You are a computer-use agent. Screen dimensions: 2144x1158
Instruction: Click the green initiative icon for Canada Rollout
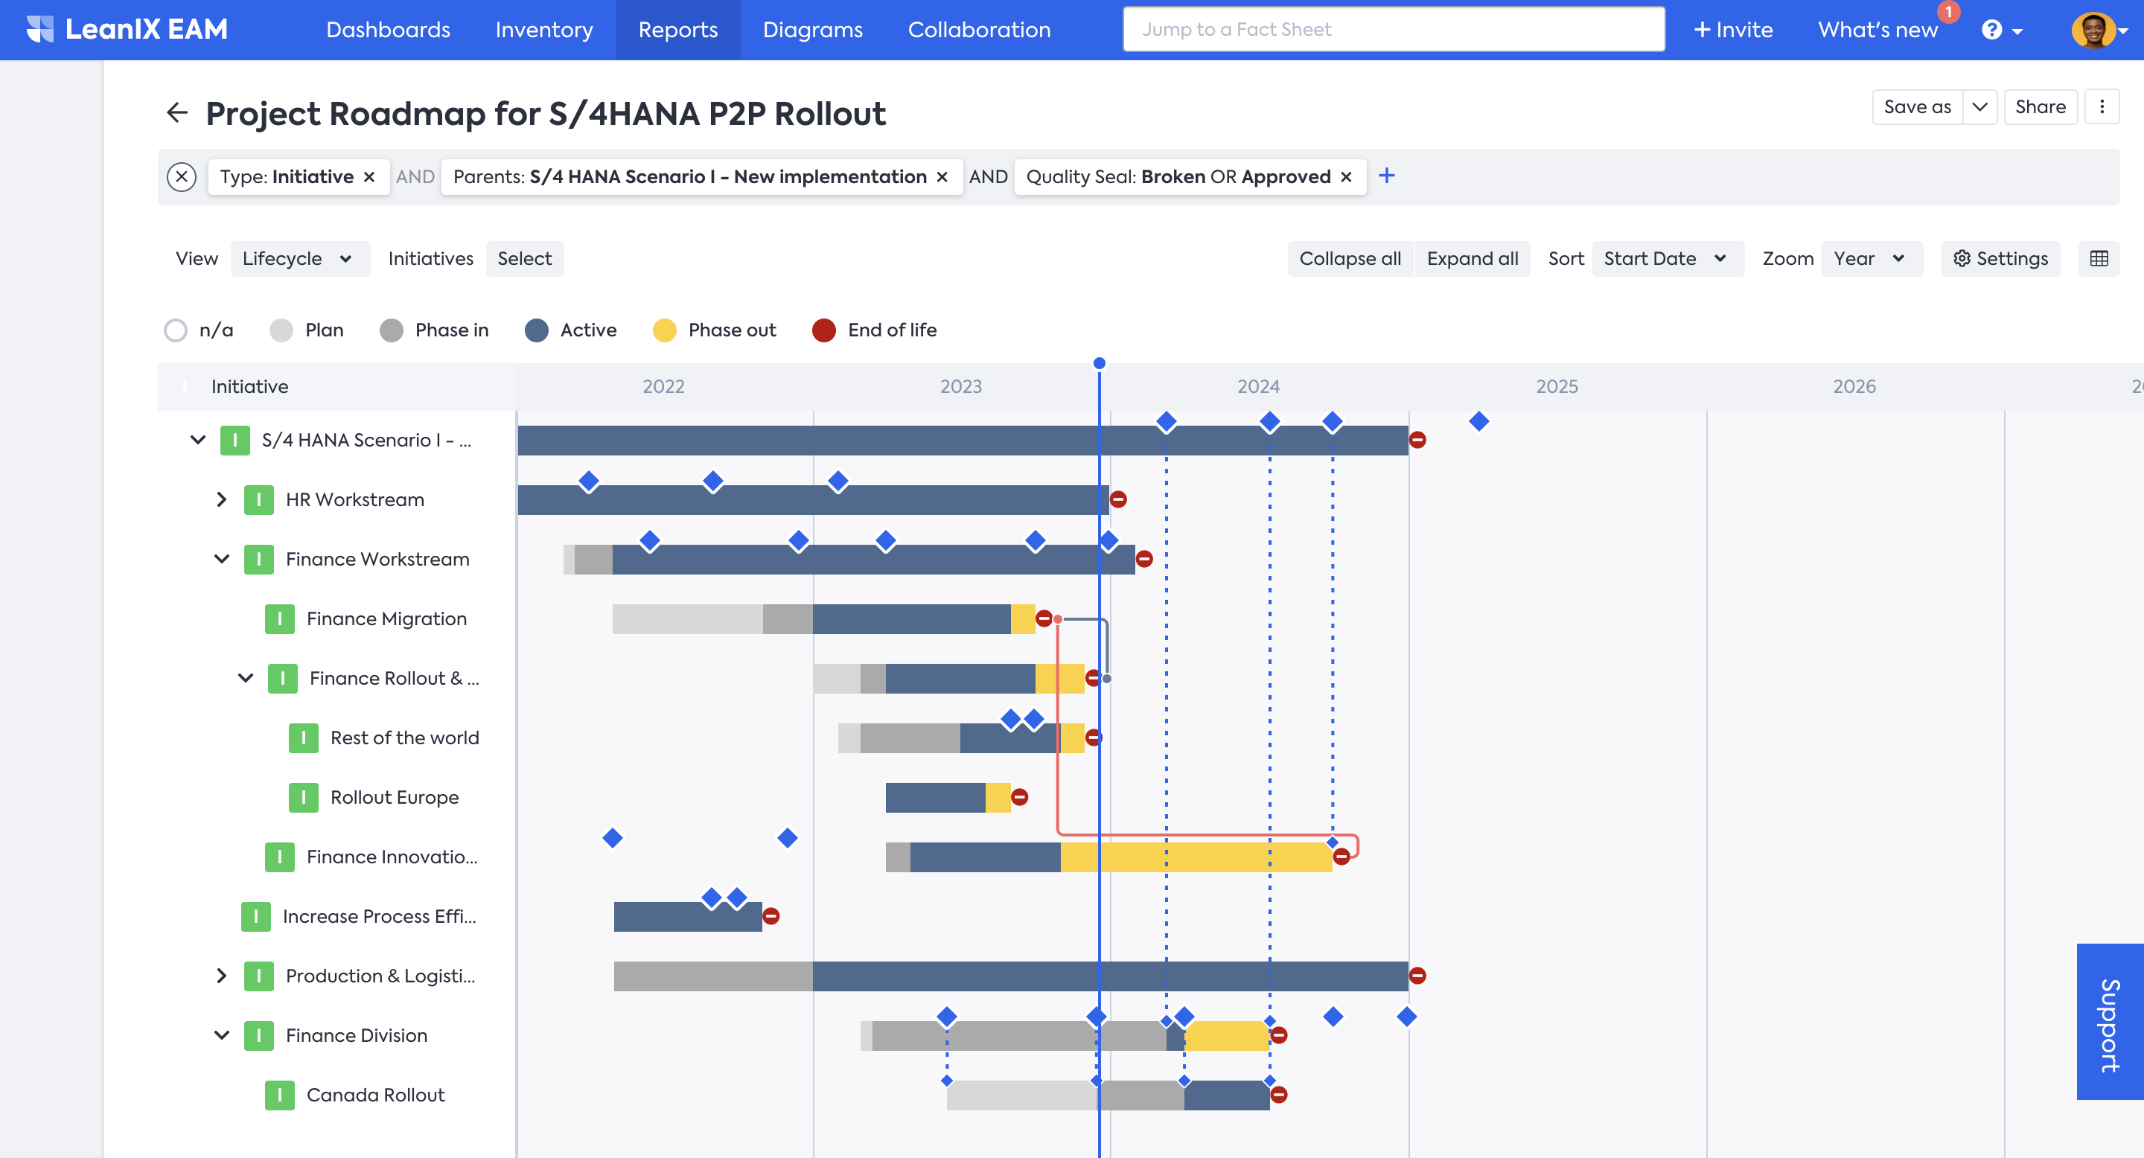point(280,1095)
